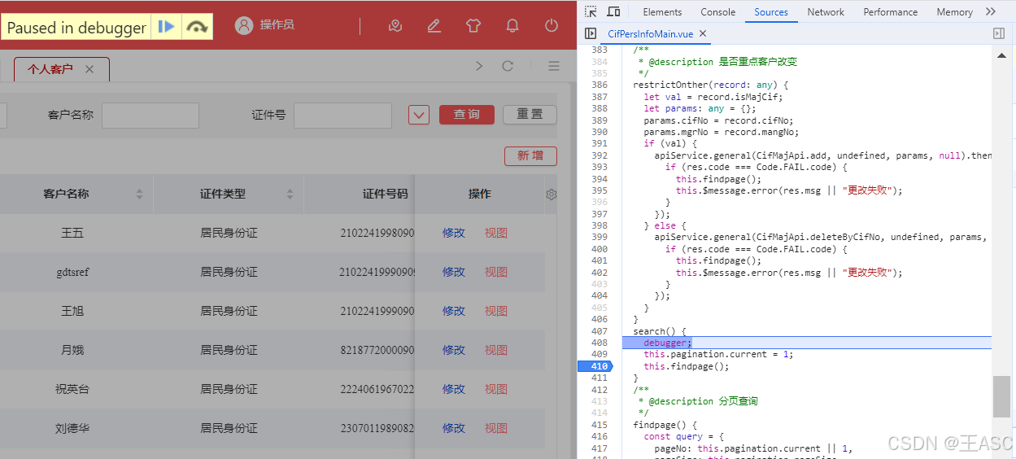The width and height of the screenshot is (1016, 459).
Task: Open the table column settings gear
Action: (552, 195)
